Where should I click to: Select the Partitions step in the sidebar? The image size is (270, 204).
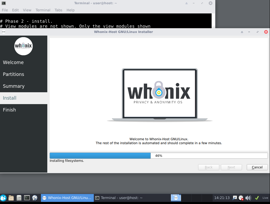(x=13, y=74)
